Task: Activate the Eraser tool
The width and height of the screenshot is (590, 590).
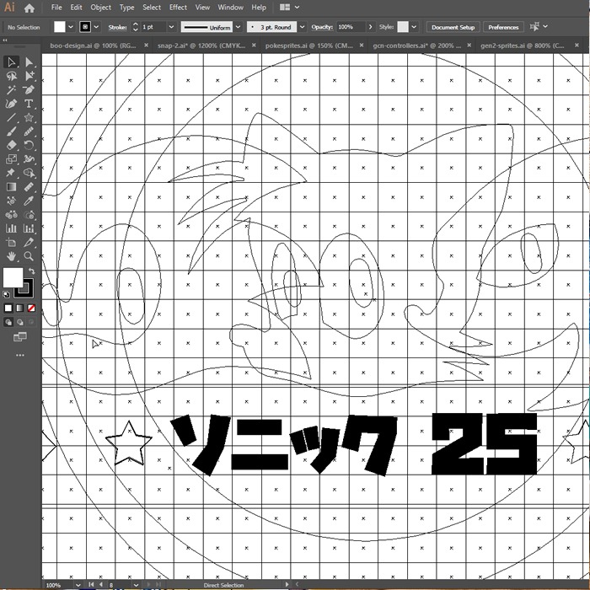Action: click(11, 145)
